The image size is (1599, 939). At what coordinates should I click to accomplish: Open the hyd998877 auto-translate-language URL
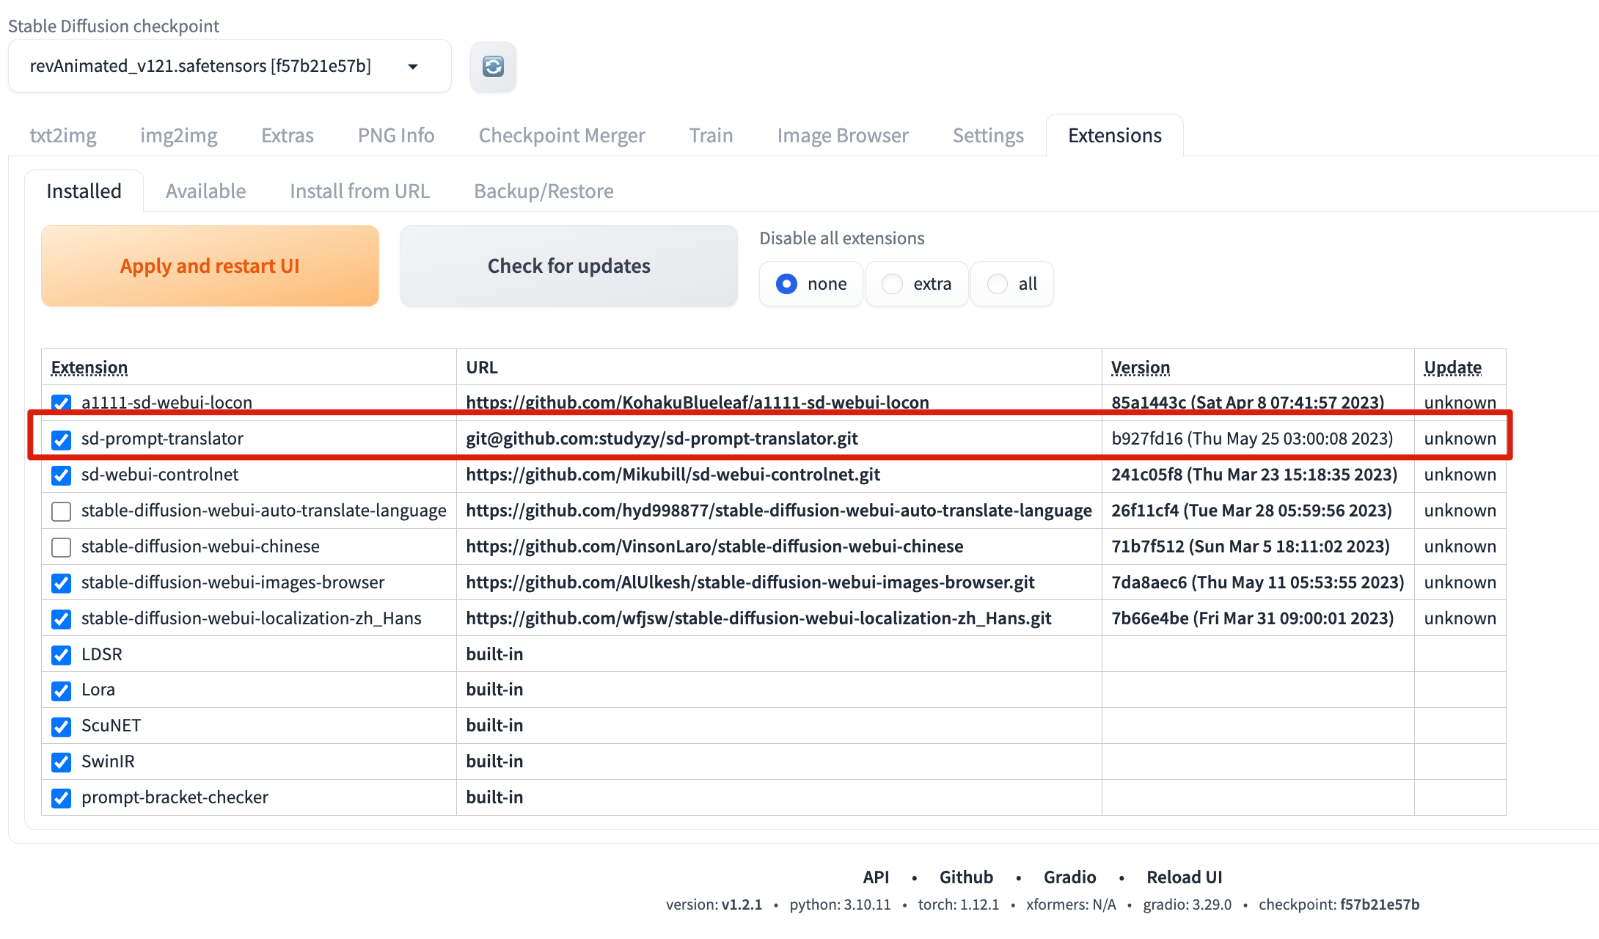click(779, 511)
